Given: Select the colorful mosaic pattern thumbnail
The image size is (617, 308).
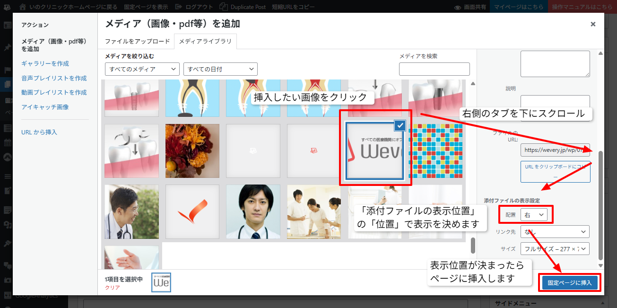Looking at the screenshot, I should pyautogui.click(x=435, y=151).
